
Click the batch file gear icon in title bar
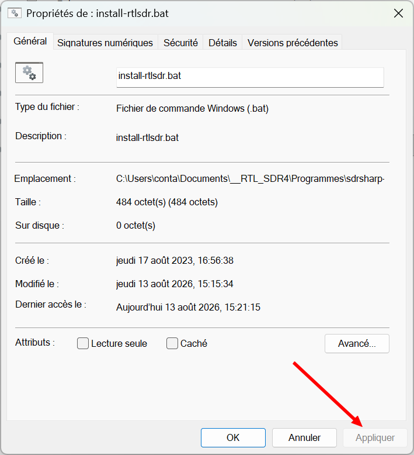coord(15,13)
